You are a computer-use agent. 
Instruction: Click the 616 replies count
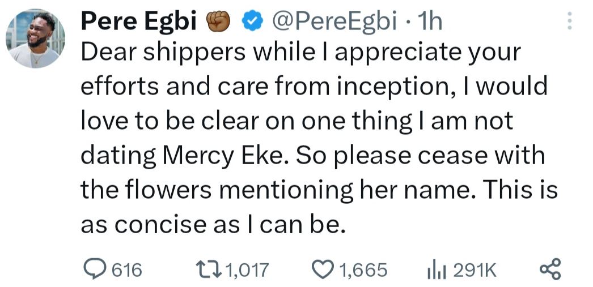(125, 270)
